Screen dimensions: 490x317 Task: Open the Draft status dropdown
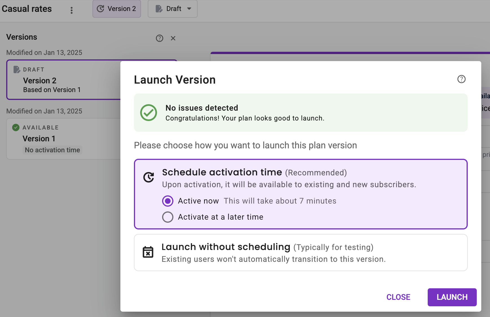[172, 9]
